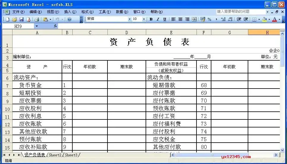The width and height of the screenshot is (287, 164).
Task: Open the font name dropdown 宋体
Action: [130, 19]
